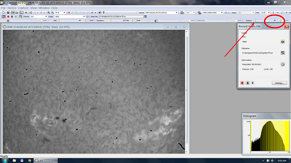Click the clock timer icon in Record dialog
291x163 pixels.
click(x=282, y=64)
